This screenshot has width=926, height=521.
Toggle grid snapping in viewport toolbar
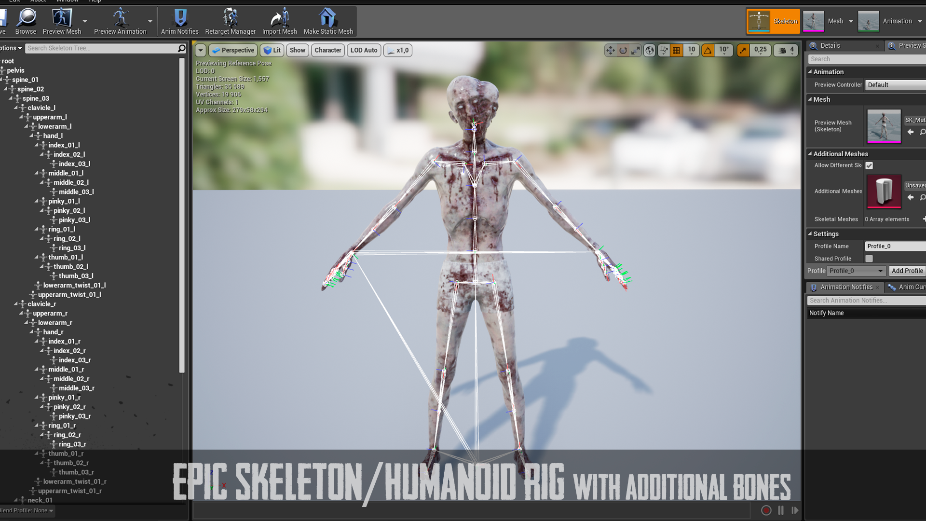[x=677, y=50]
